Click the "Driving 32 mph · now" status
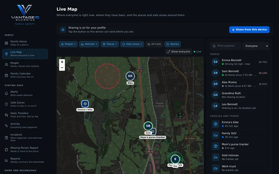The image size is (279, 174). pyautogui.click(x=237, y=64)
